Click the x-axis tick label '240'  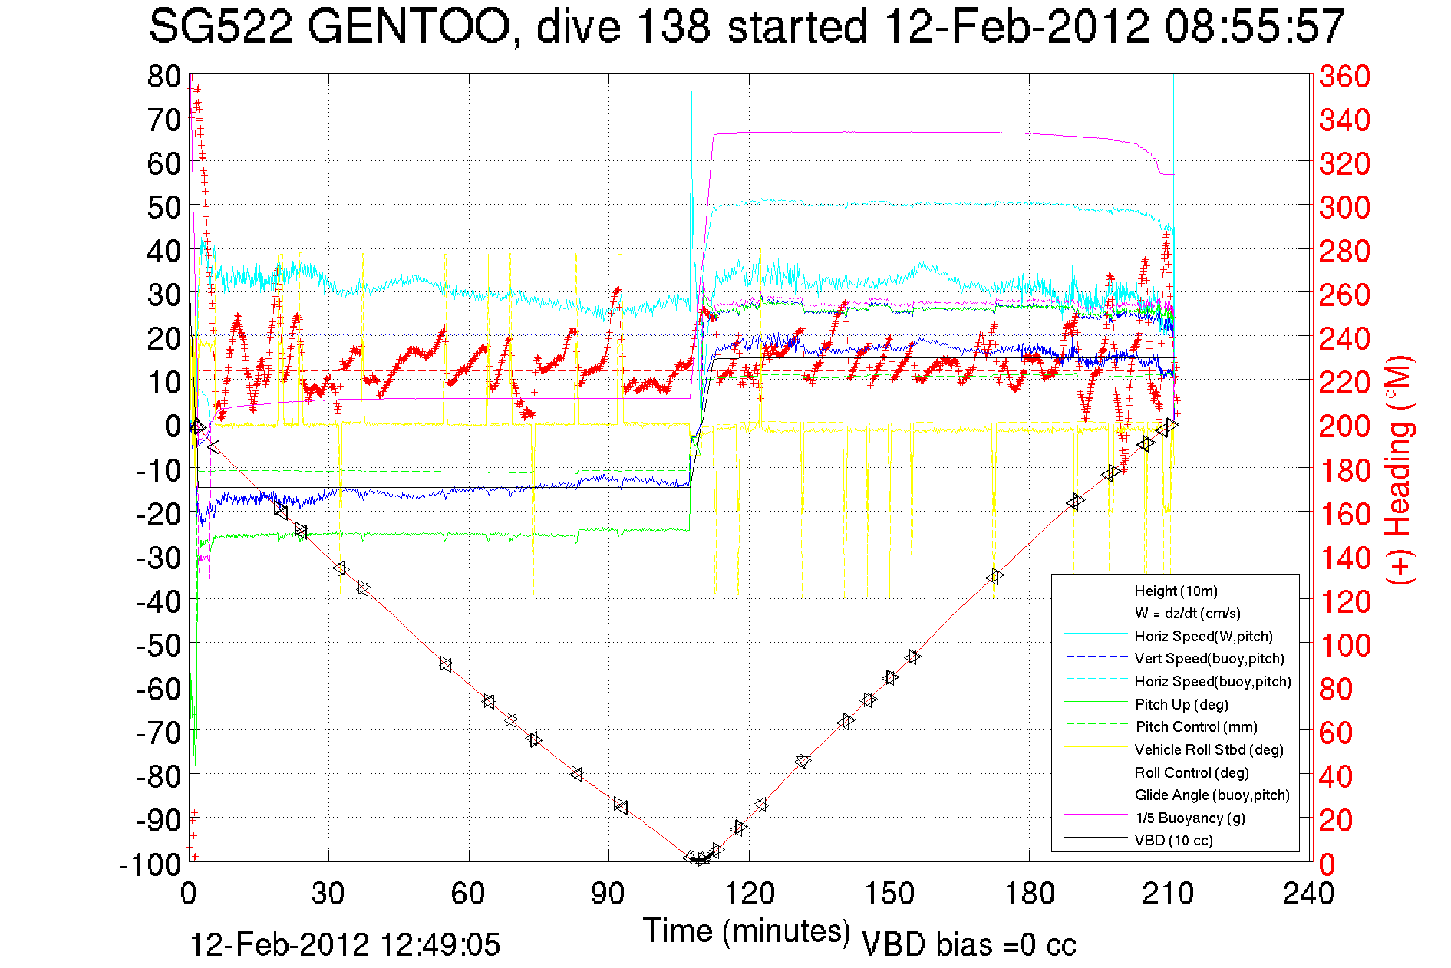coord(1309,894)
